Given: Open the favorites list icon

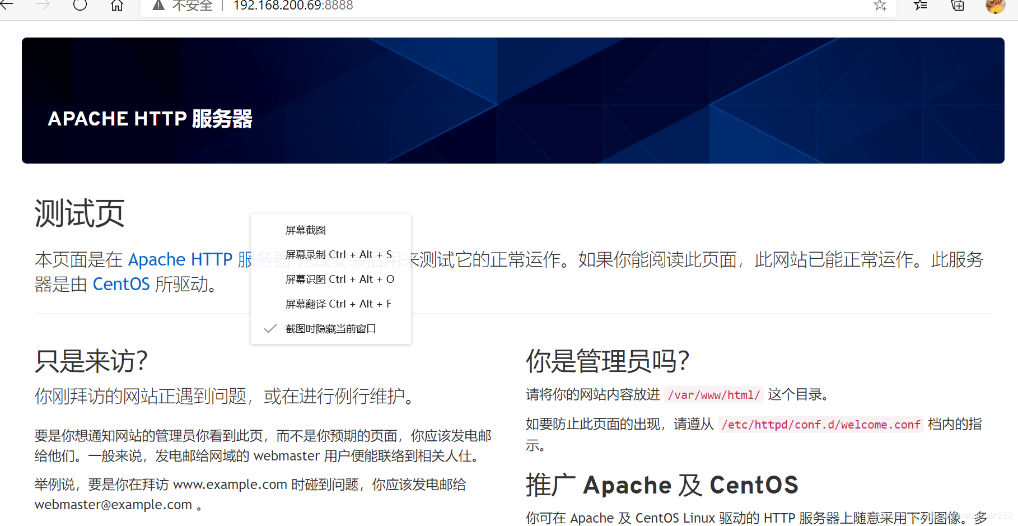Looking at the screenshot, I should pyautogui.click(x=921, y=6).
